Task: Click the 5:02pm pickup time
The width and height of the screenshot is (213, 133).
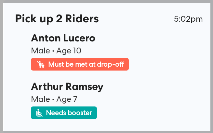Action: tap(188, 19)
